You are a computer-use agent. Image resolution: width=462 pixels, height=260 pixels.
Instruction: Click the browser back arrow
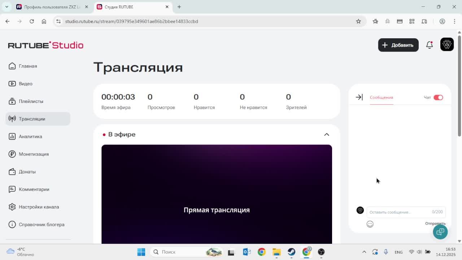8,21
